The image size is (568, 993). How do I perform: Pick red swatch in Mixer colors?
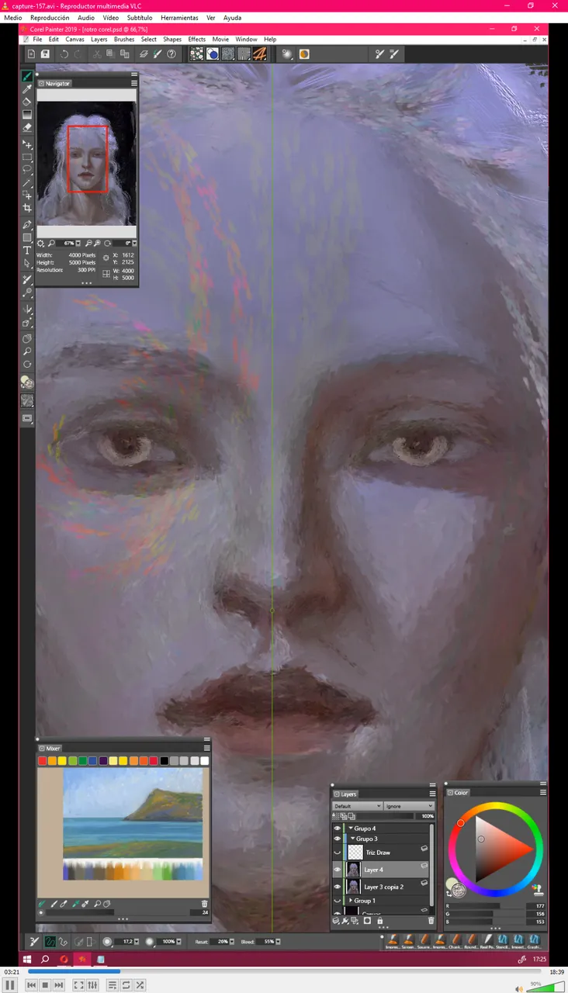click(43, 761)
